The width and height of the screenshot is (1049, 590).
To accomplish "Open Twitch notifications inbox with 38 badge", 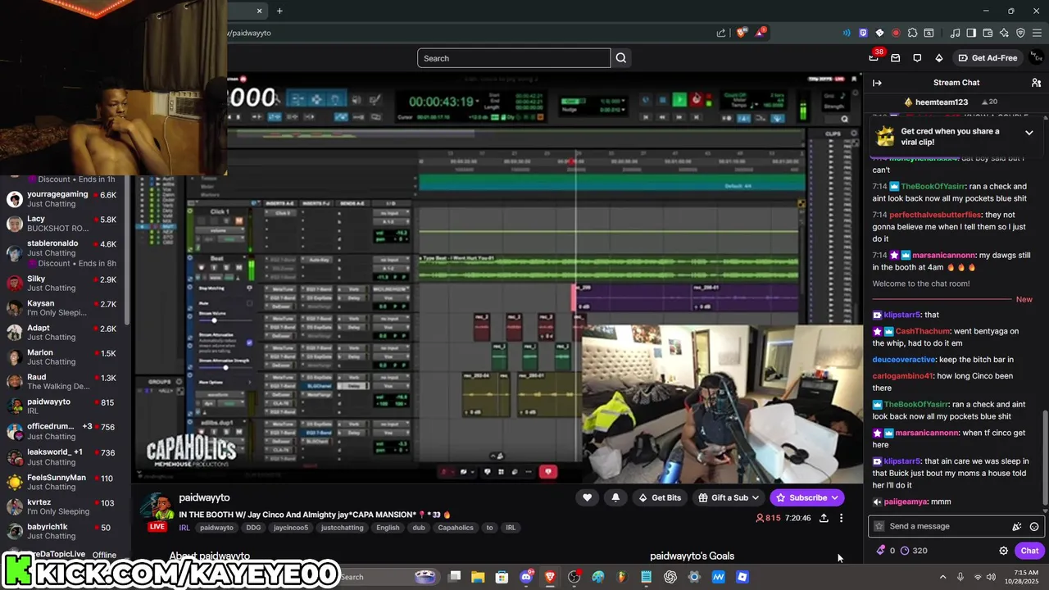I will [x=874, y=57].
